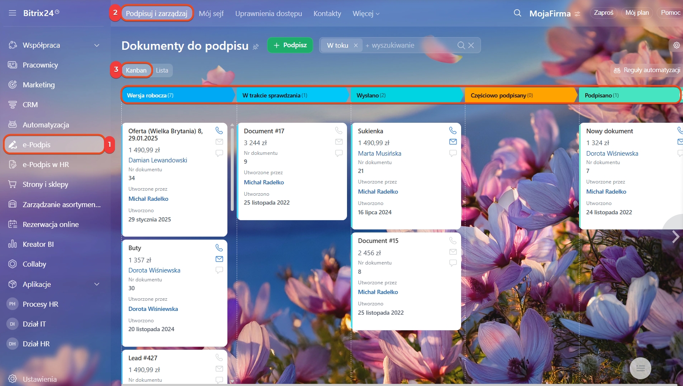Screen dimensions: 683x386
Task: Switch to the Lista view
Action: 162,70
